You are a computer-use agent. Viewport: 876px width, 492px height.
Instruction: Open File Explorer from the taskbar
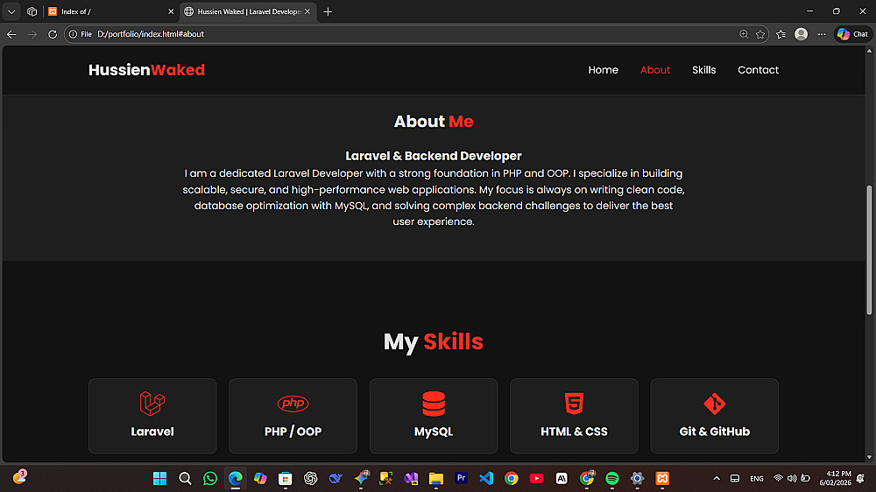coord(435,478)
